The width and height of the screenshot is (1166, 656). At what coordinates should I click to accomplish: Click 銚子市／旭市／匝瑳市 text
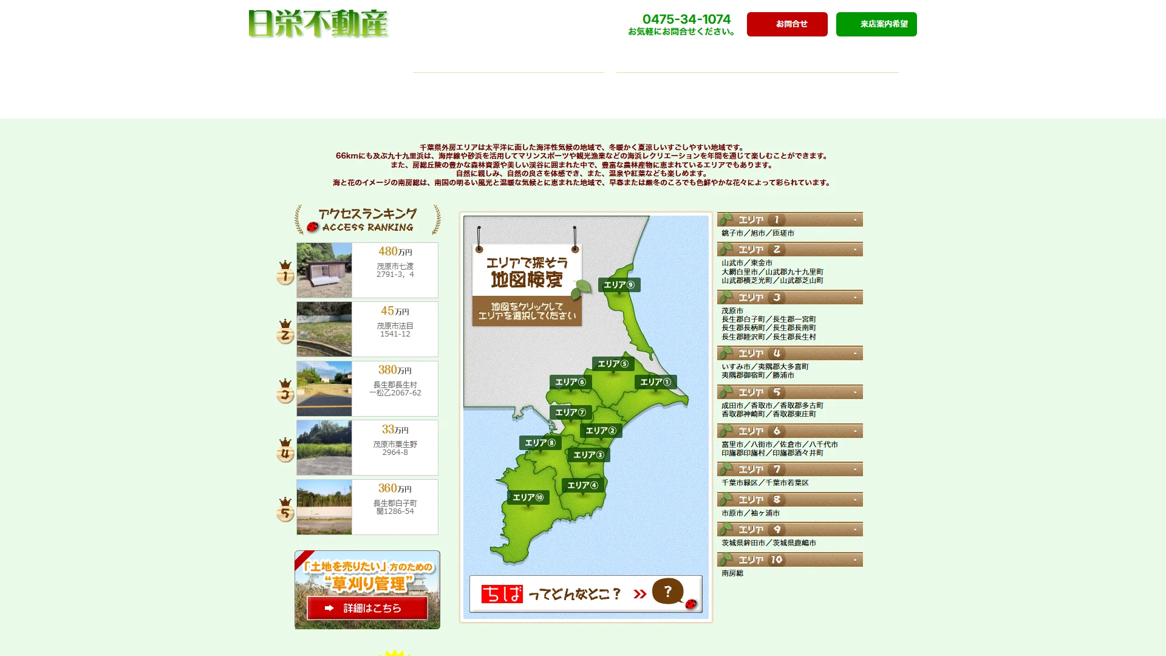[758, 233]
